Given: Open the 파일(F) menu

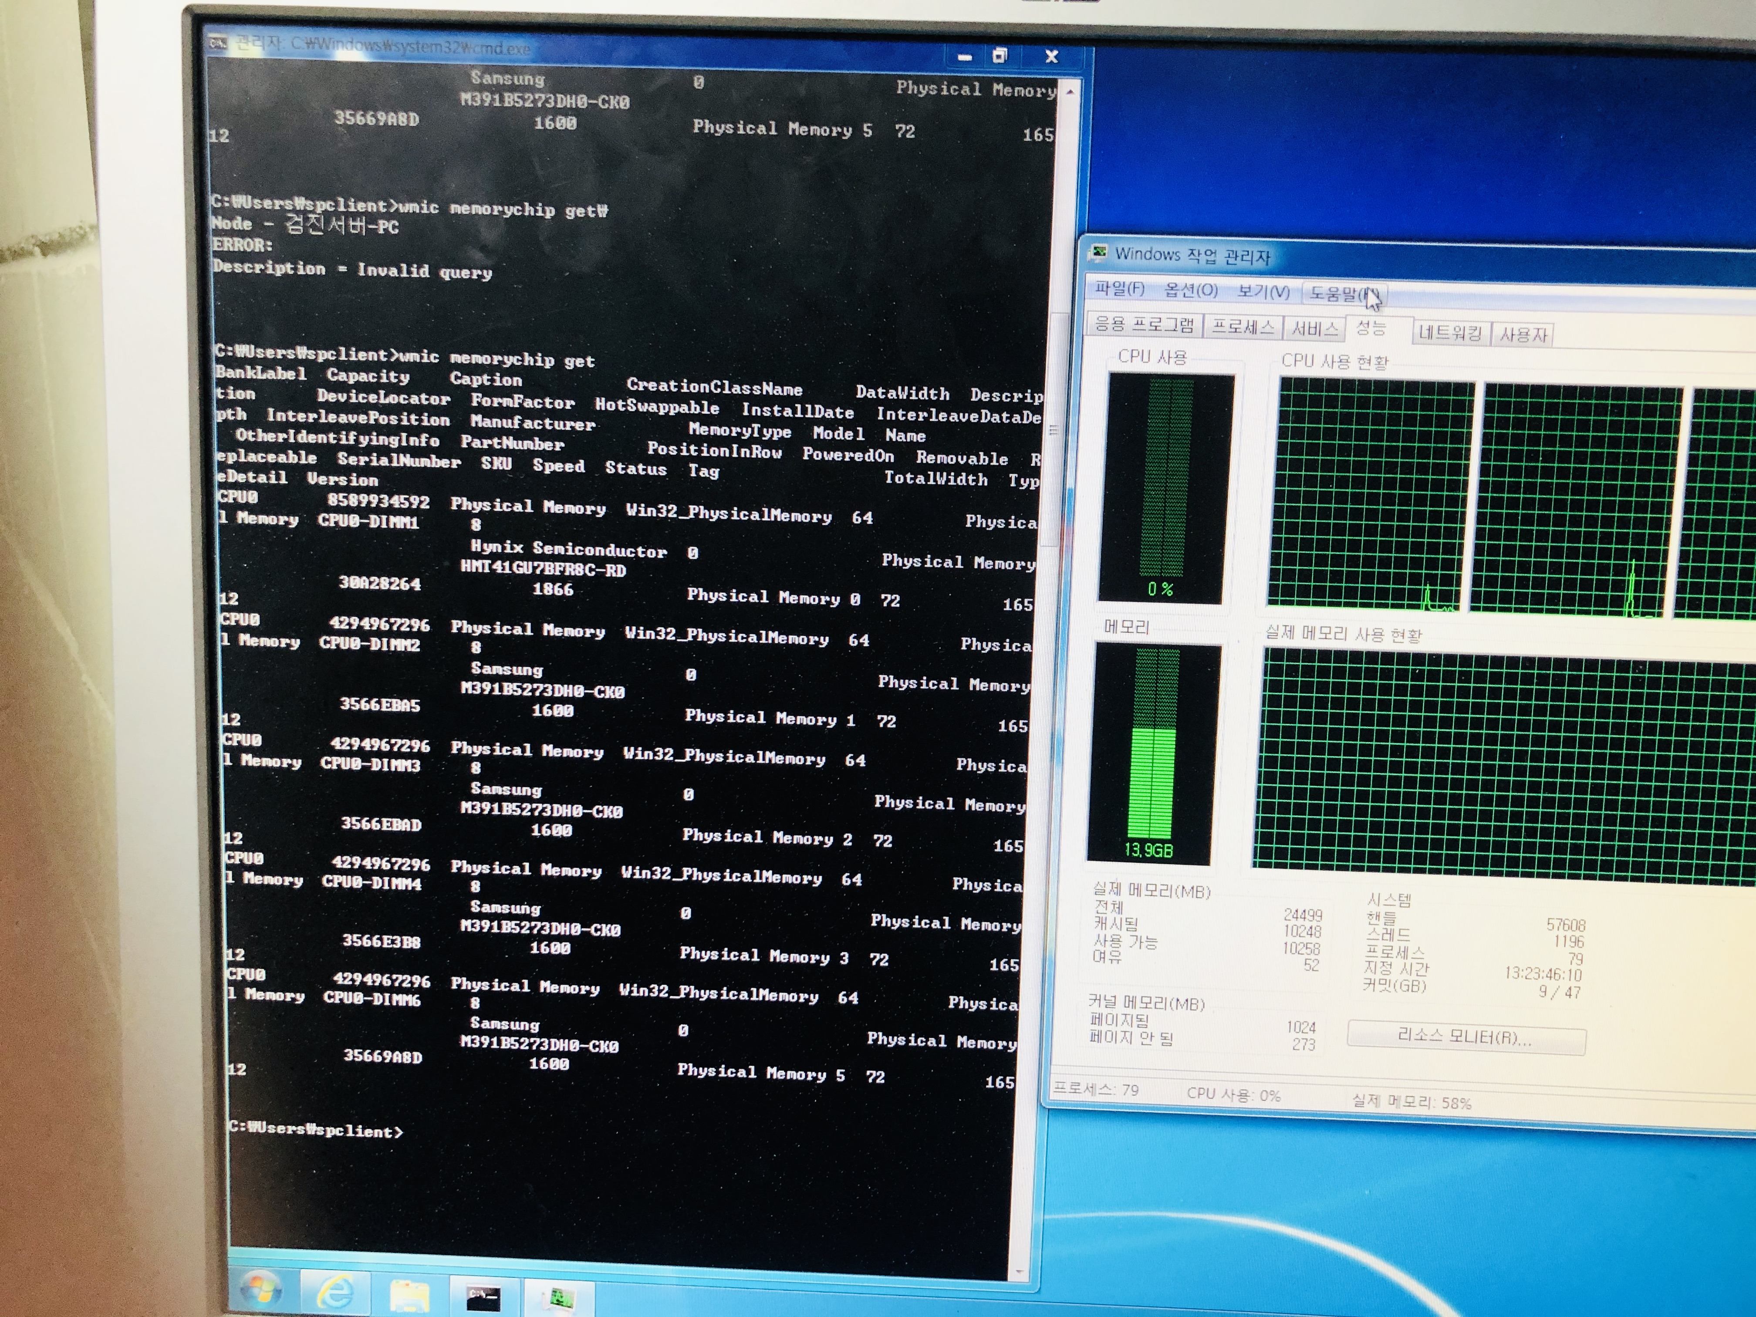Looking at the screenshot, I should (1119, 288).
